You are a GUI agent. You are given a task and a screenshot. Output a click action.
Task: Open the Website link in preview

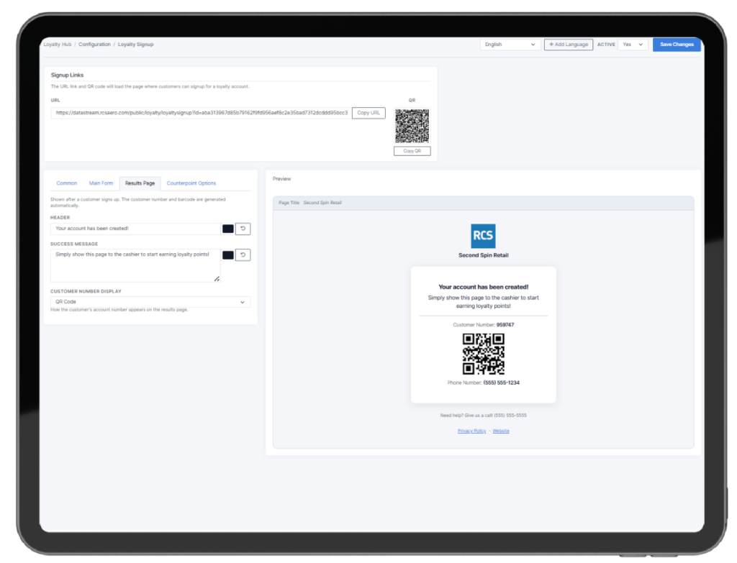click(x=501, y=431)
